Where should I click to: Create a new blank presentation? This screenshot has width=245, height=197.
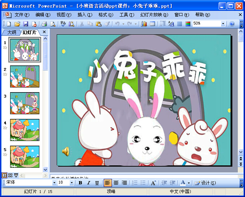click(9, 24)
